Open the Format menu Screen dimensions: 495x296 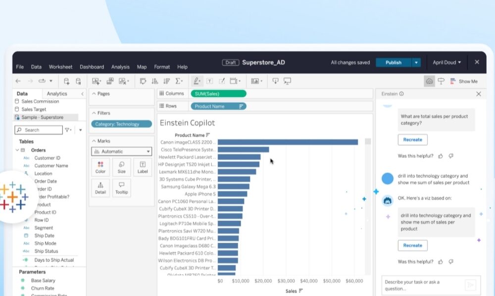point(162,67)
